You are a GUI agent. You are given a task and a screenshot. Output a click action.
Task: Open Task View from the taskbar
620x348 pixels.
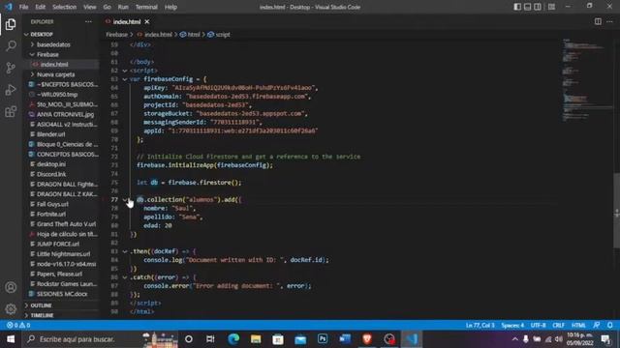tap(210, 339)
